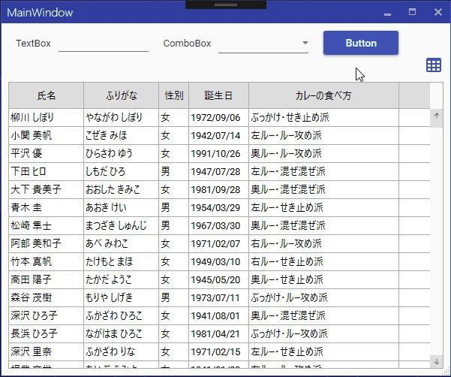
Task: Select the cell 小関 美帆
Action: pyautogui.click(x=46, y=135)
